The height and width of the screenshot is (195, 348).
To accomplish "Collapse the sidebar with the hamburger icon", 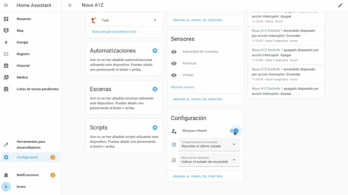I will (x=6, y=5).
